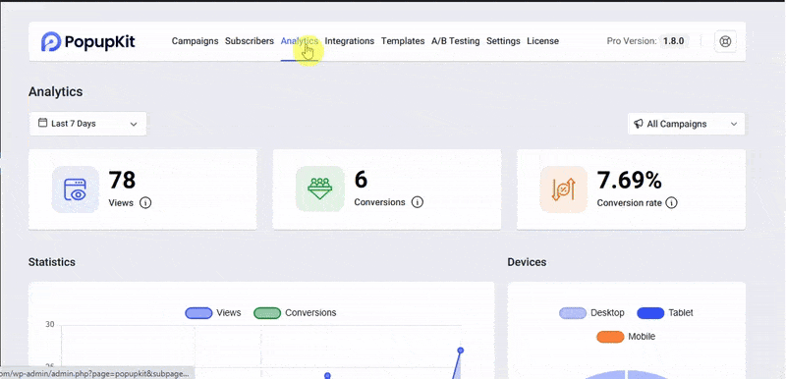Click the Statistics section heading
This screenshot has height=379, width=786.
coord(52,262)
